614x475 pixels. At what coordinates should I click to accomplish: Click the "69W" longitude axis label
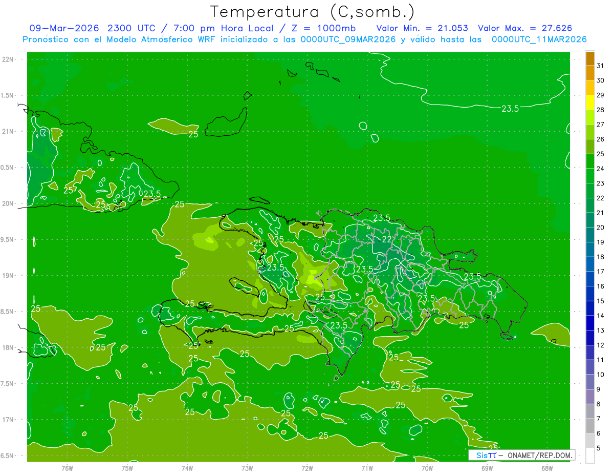[x=487, y=468]
